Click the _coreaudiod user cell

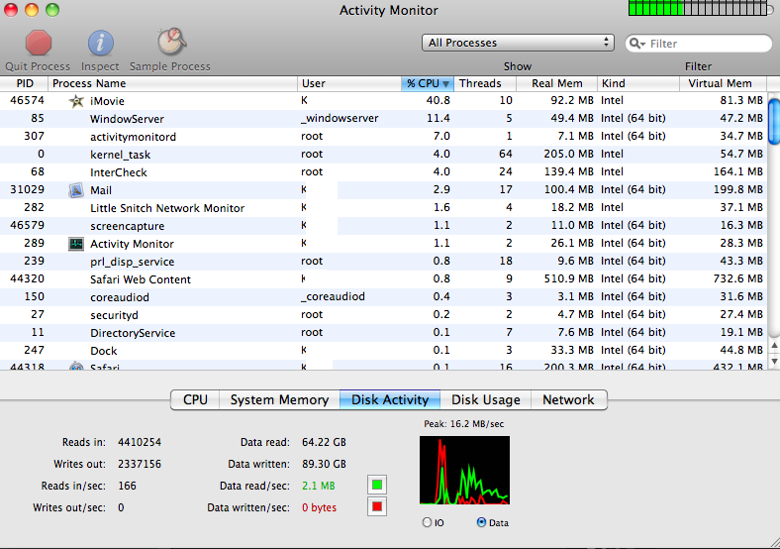(333, 297)
